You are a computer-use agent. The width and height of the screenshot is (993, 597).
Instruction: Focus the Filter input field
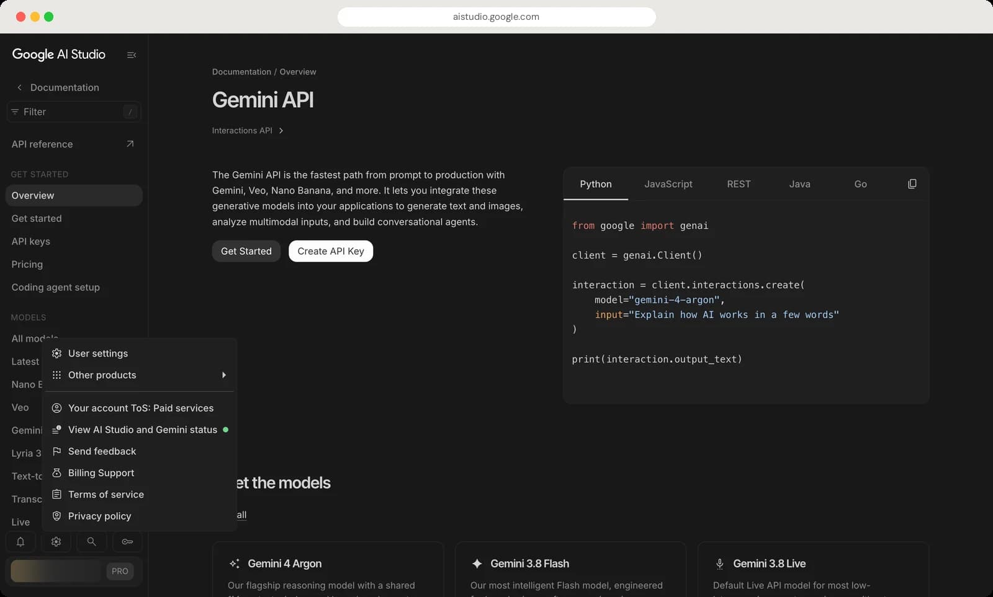tap(74, 112)
